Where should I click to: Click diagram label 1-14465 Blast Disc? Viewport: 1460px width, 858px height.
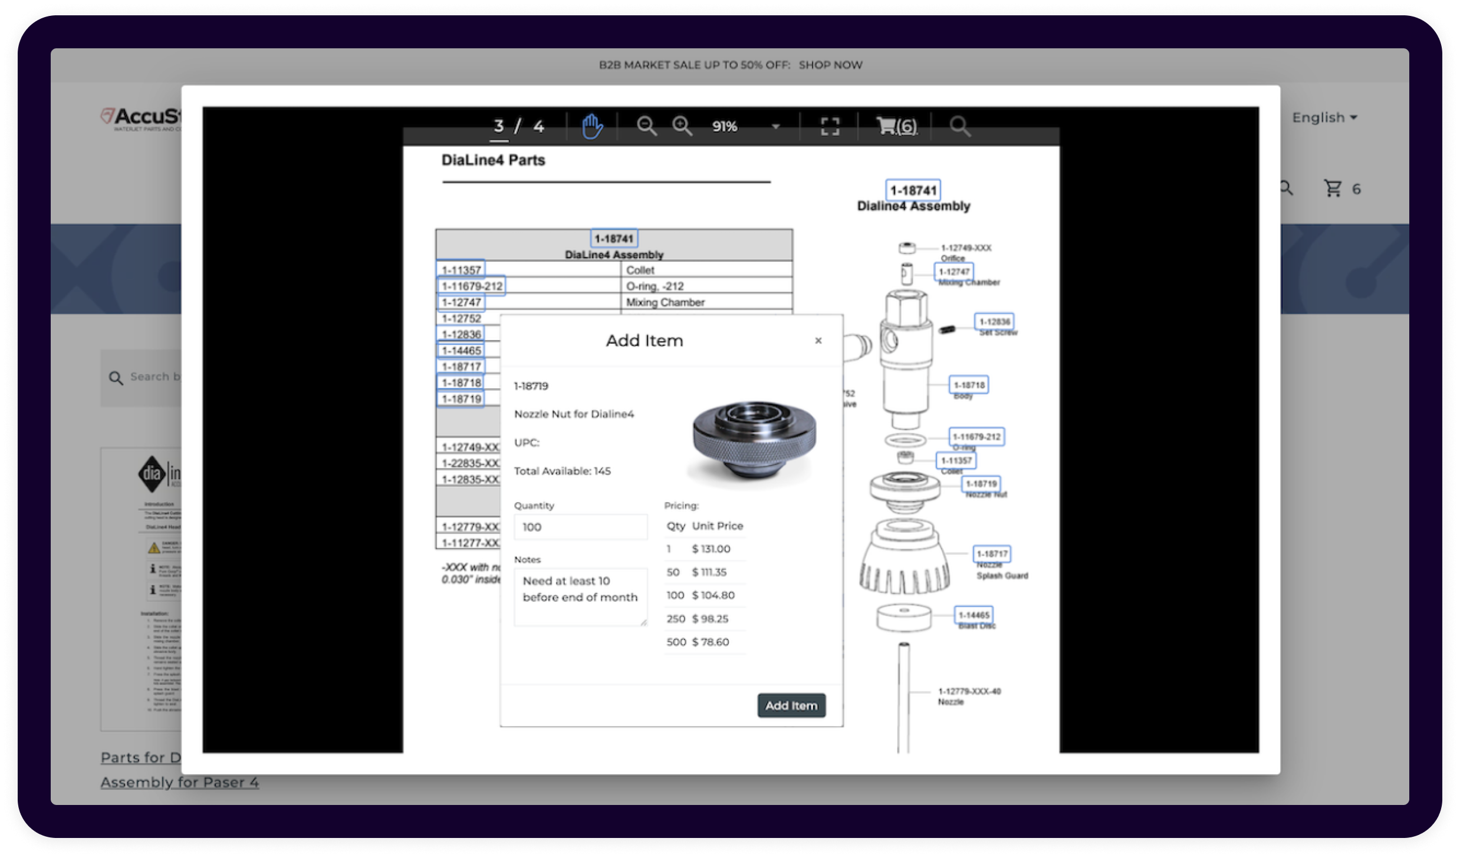click(x=974, y=615)
